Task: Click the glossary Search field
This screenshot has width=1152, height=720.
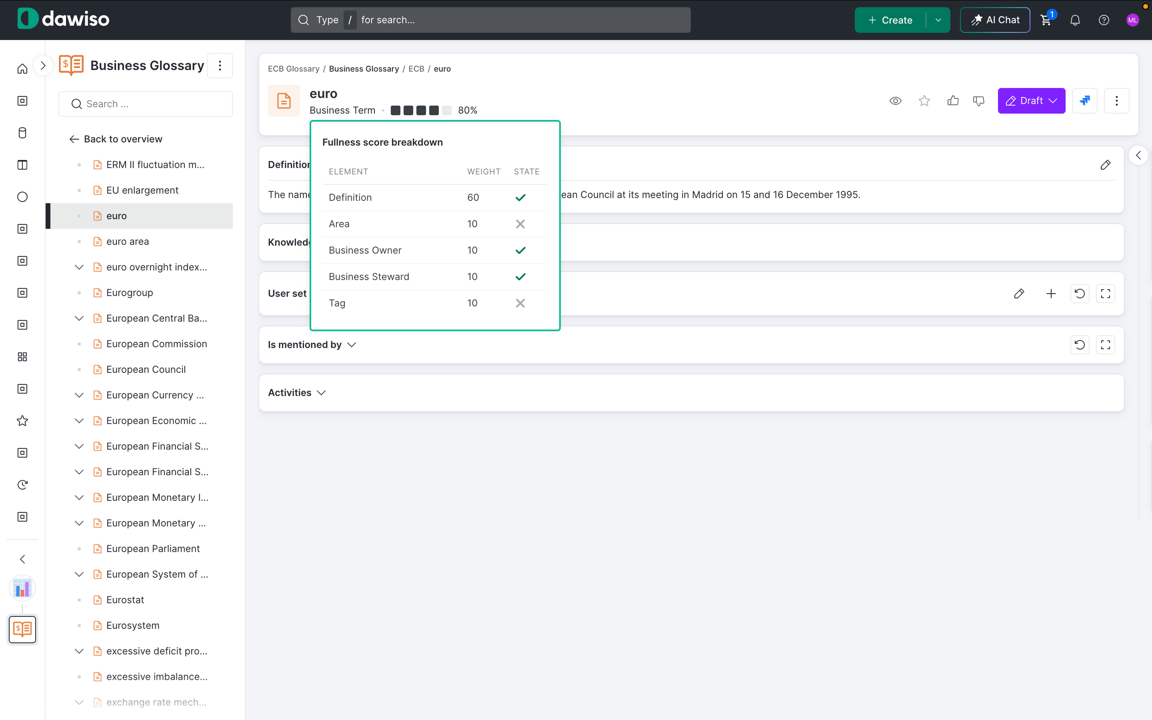Action: pos(146,104)
